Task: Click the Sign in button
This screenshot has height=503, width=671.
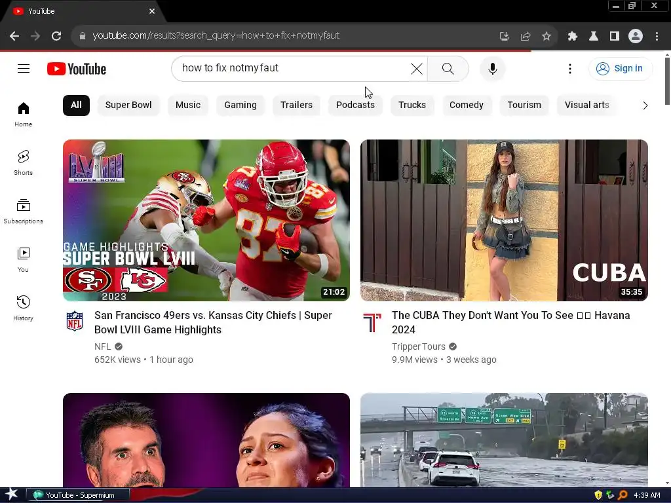Action: 620,68
